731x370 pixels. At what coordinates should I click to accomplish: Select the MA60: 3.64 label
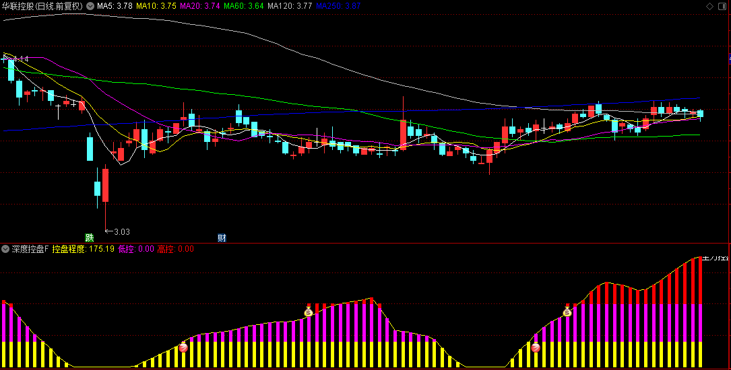click(x=244, y=6)
